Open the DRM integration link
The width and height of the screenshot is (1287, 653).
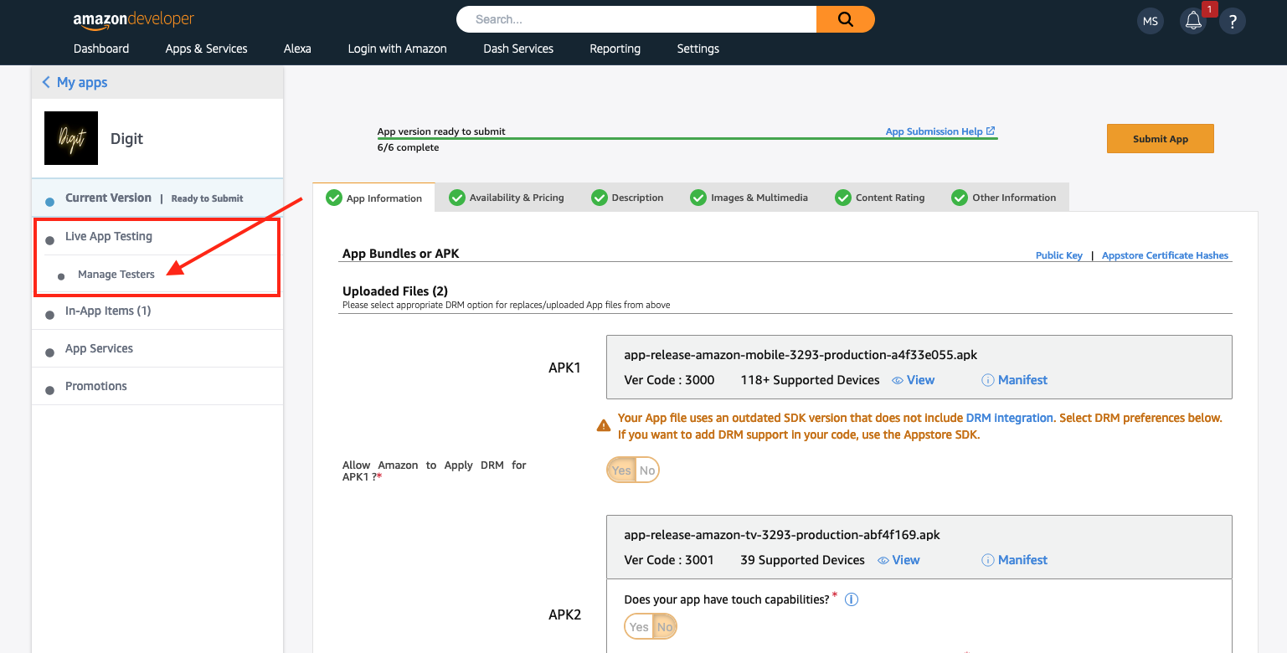pos(1009,418)
